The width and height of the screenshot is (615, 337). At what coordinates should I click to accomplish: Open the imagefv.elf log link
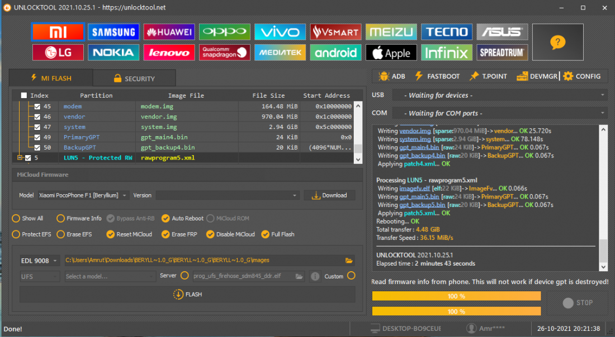415,189
